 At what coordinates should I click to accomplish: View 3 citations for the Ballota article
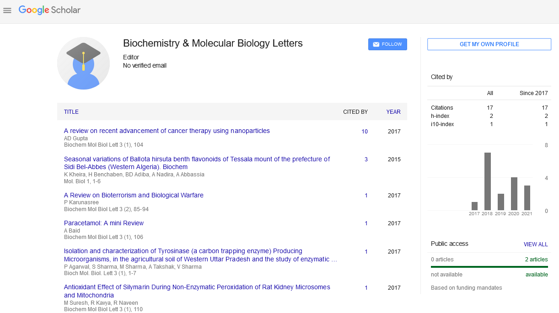(366, 159)
